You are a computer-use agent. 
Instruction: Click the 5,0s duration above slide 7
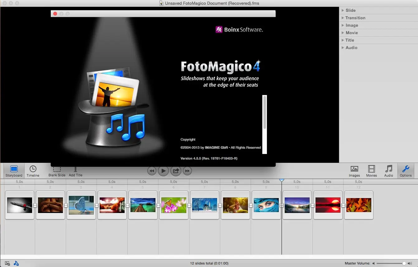204,182
